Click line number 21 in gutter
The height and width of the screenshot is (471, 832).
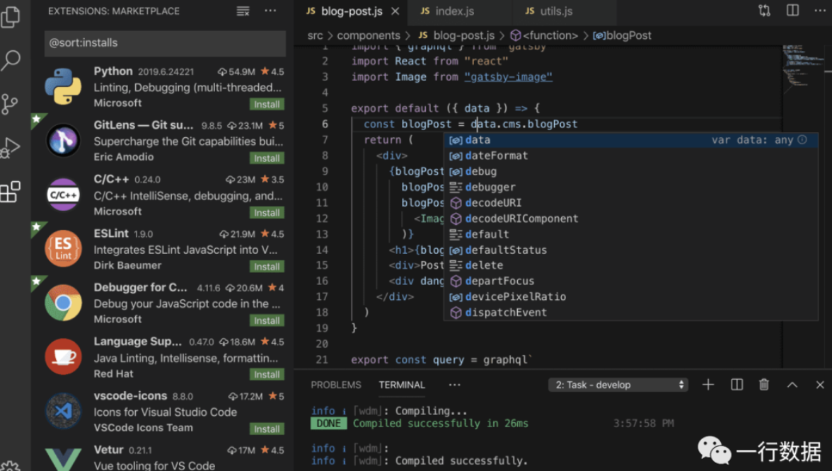tap(321, 359)
